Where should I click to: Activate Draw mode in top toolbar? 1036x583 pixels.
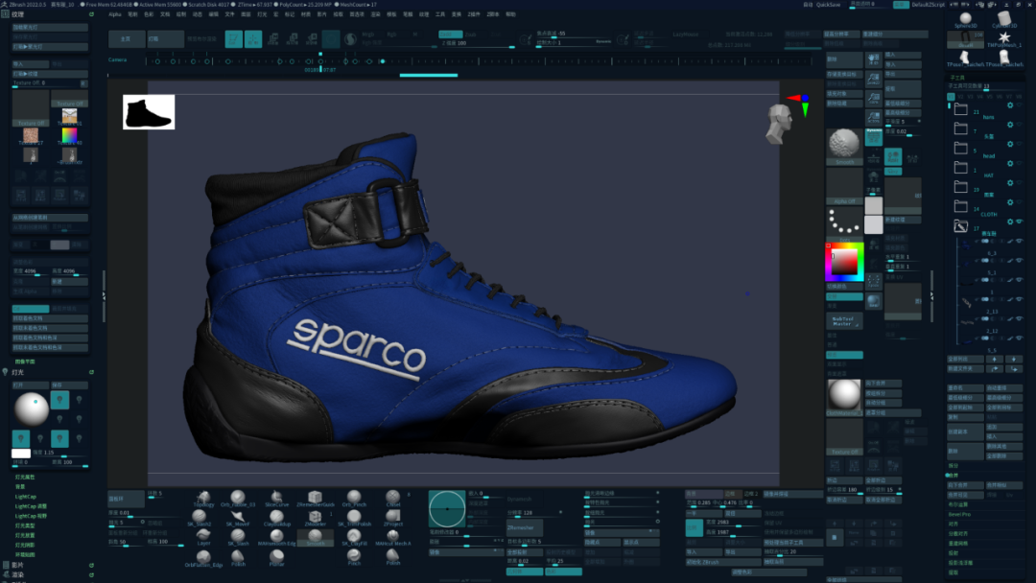pyautogui.click(x=253, y=39)
